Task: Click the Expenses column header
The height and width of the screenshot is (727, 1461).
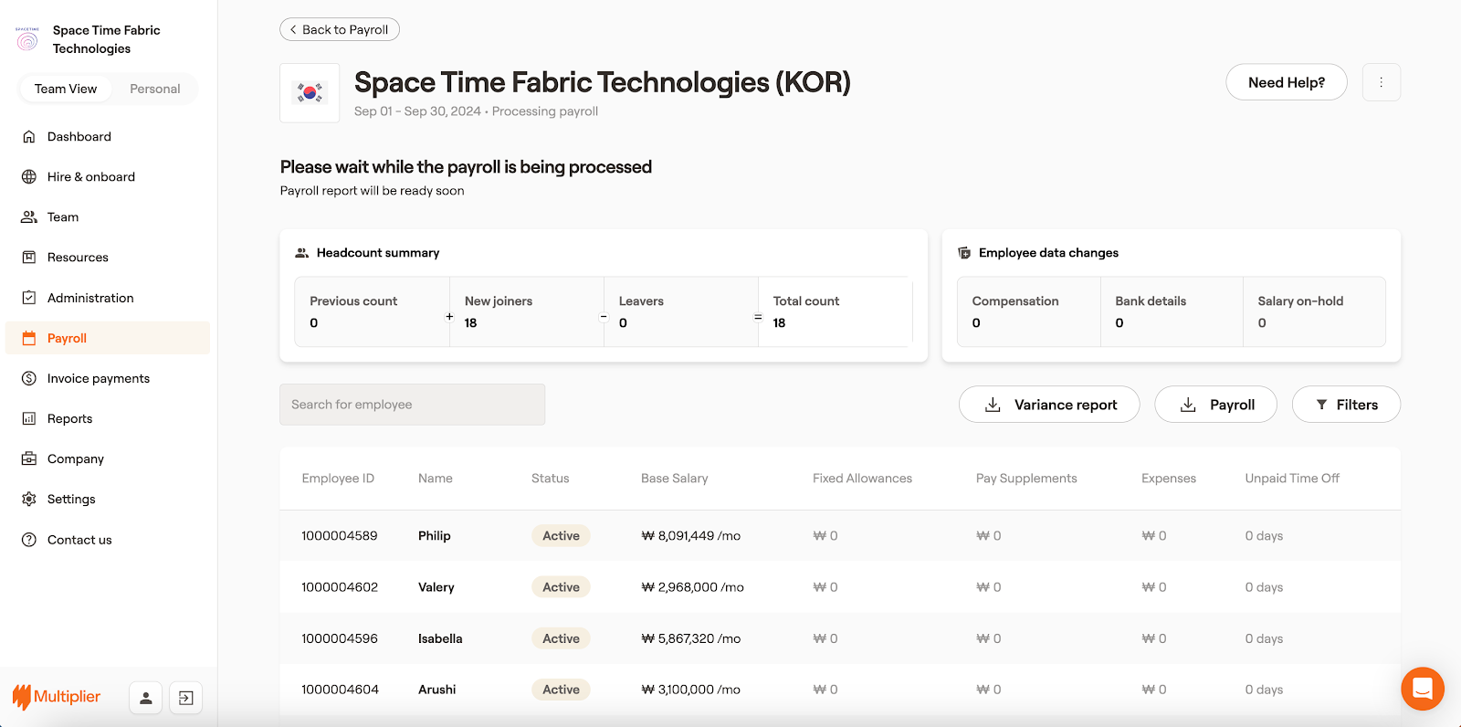Action: [1169, 479]
